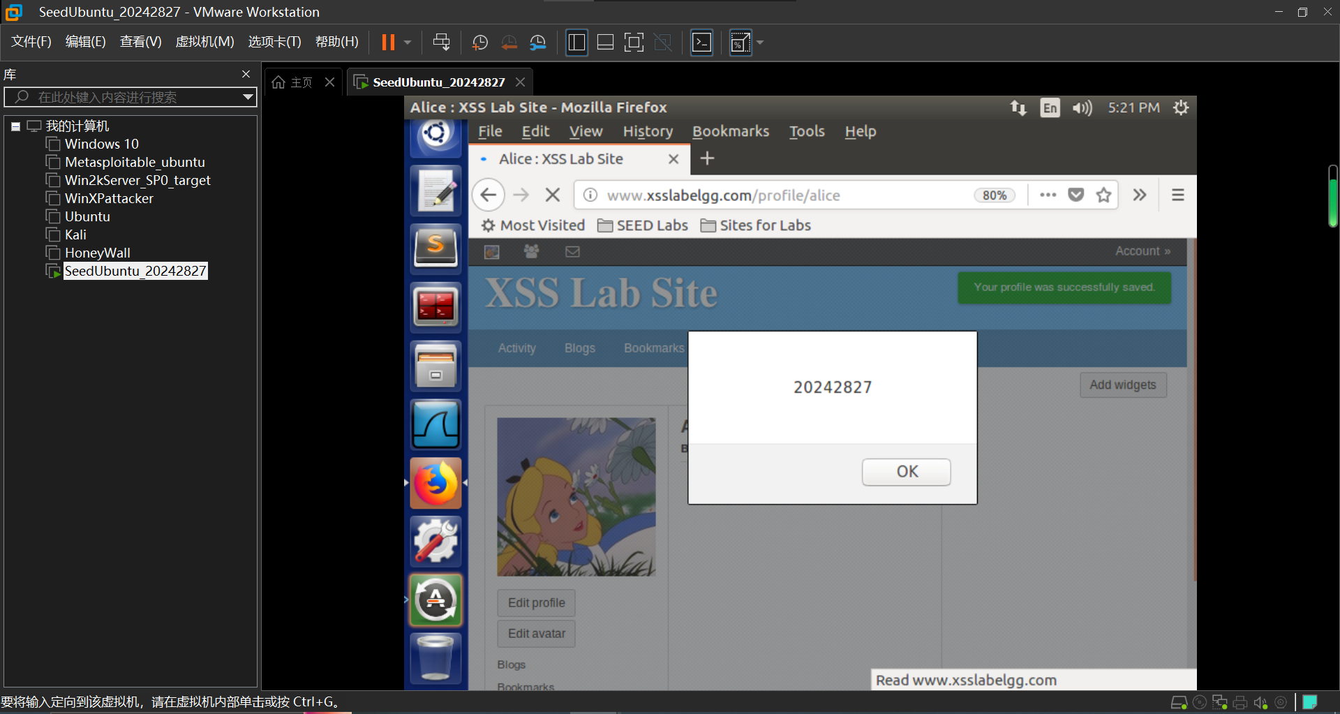
Task: Bookmark this page with the star
Action: (1103, 195)
